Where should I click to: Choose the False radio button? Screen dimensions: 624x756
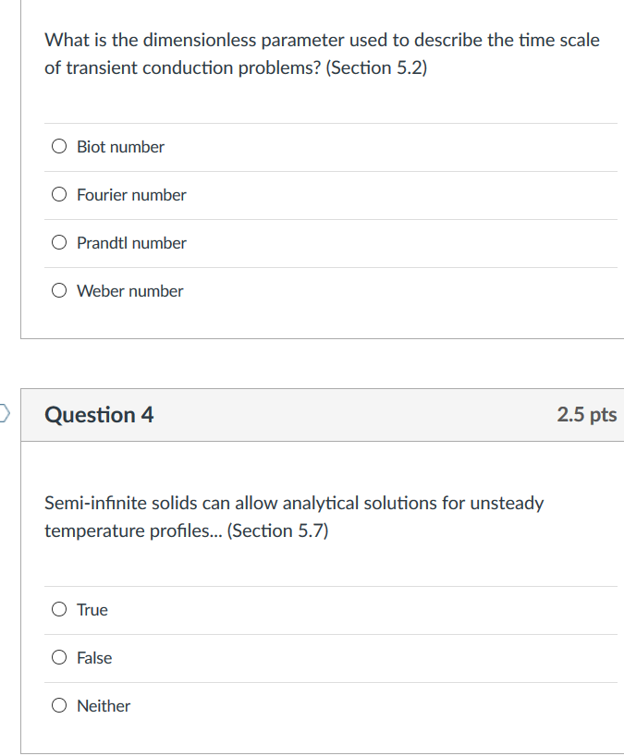(x=59, y=657)
